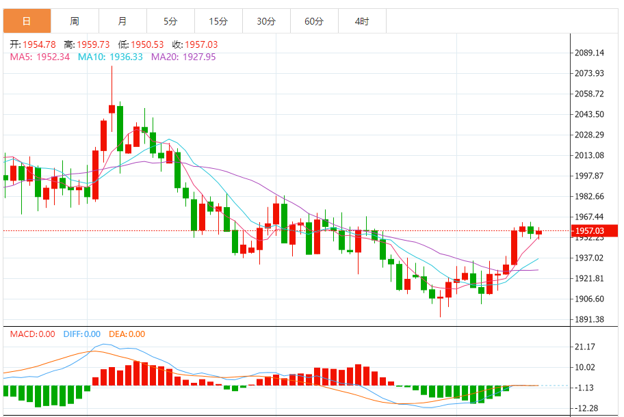The width and height of the screenshot is (624, 417).
Task: Click the MA5: 1952.34 indicator label
Action: [x=40, y=57]
